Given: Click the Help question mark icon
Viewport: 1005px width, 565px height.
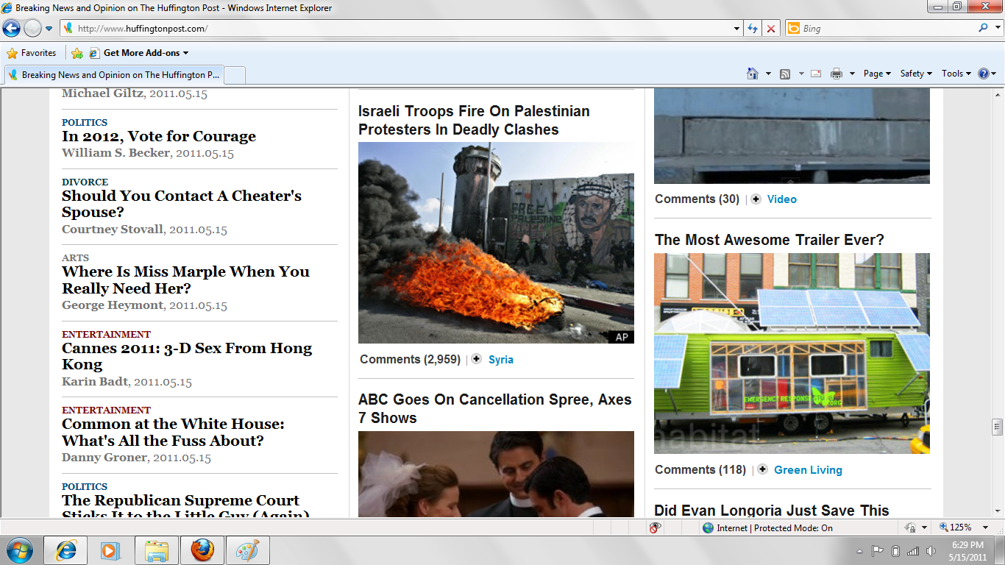Looking at the screenshot, I should [x=984, y=74].
